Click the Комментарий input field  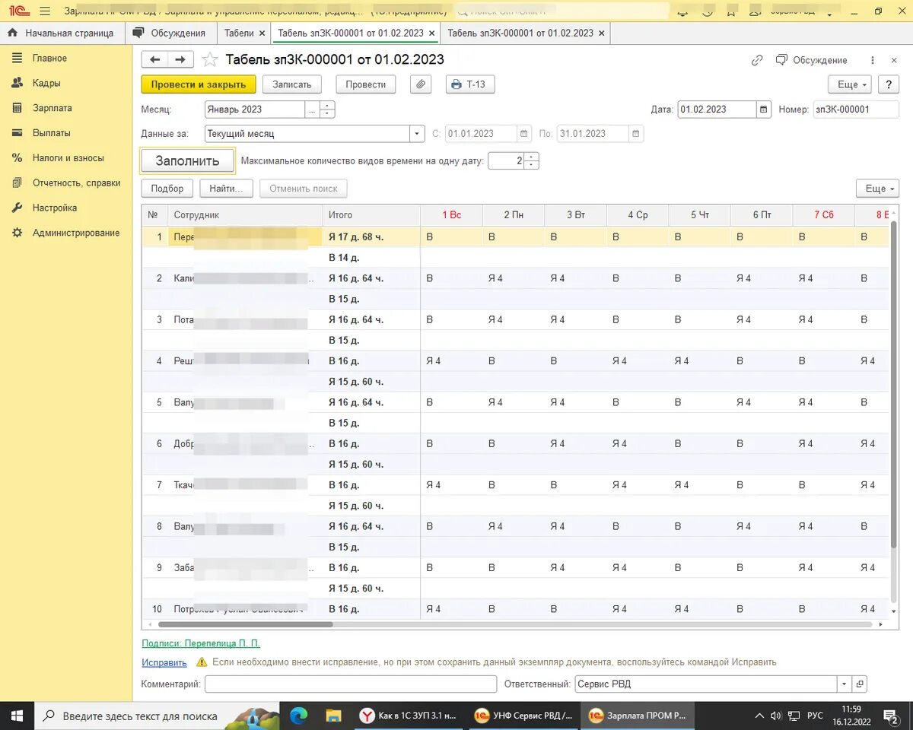(350, 684)
